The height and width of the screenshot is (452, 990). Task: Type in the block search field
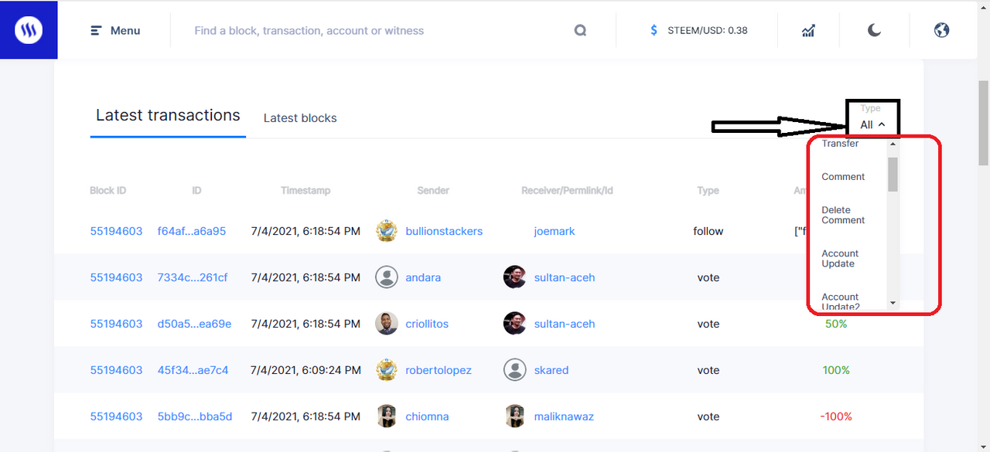371,31
